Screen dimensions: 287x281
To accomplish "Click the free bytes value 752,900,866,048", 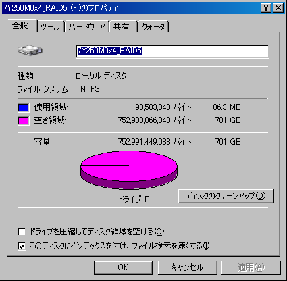I will [144, 120].
